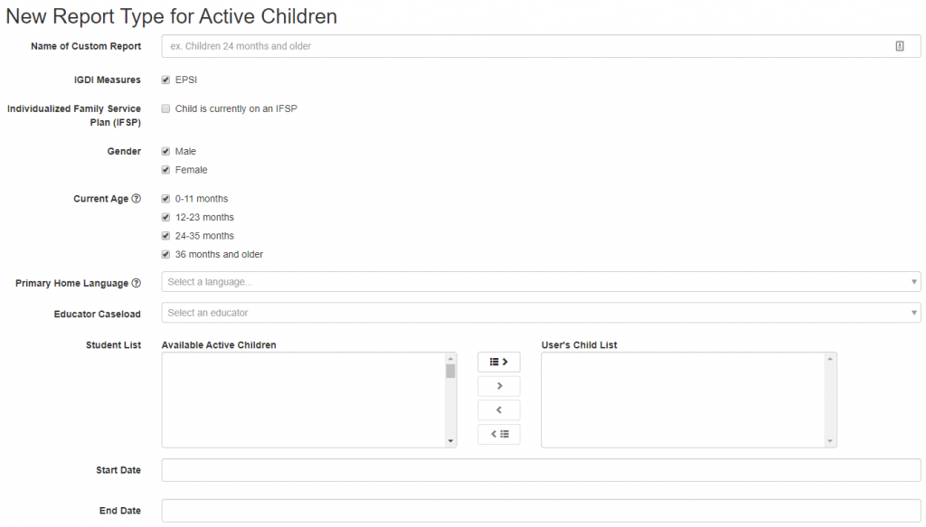Focus the Start Date input field
Screen dimensions: 926x527
point(541,470)
